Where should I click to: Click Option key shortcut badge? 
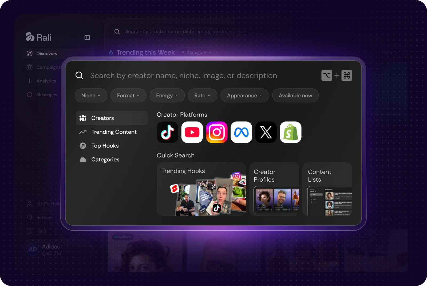[327, 76]
